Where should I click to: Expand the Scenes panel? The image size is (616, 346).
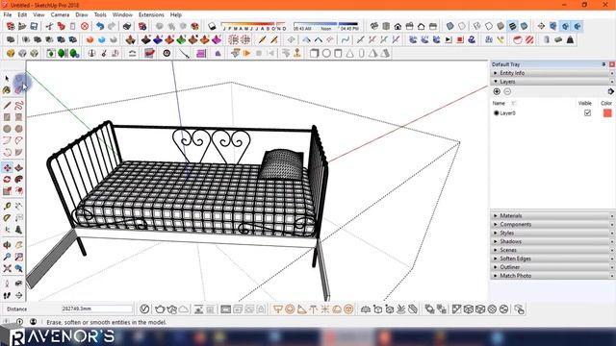point(552,250)
